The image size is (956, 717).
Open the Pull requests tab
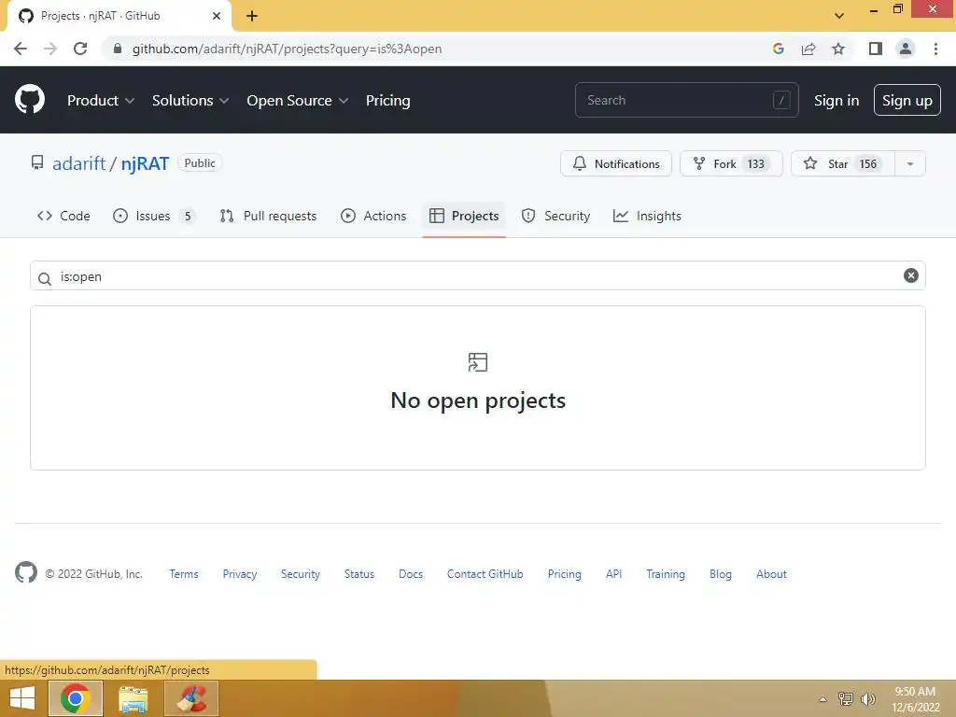[268, 216]
